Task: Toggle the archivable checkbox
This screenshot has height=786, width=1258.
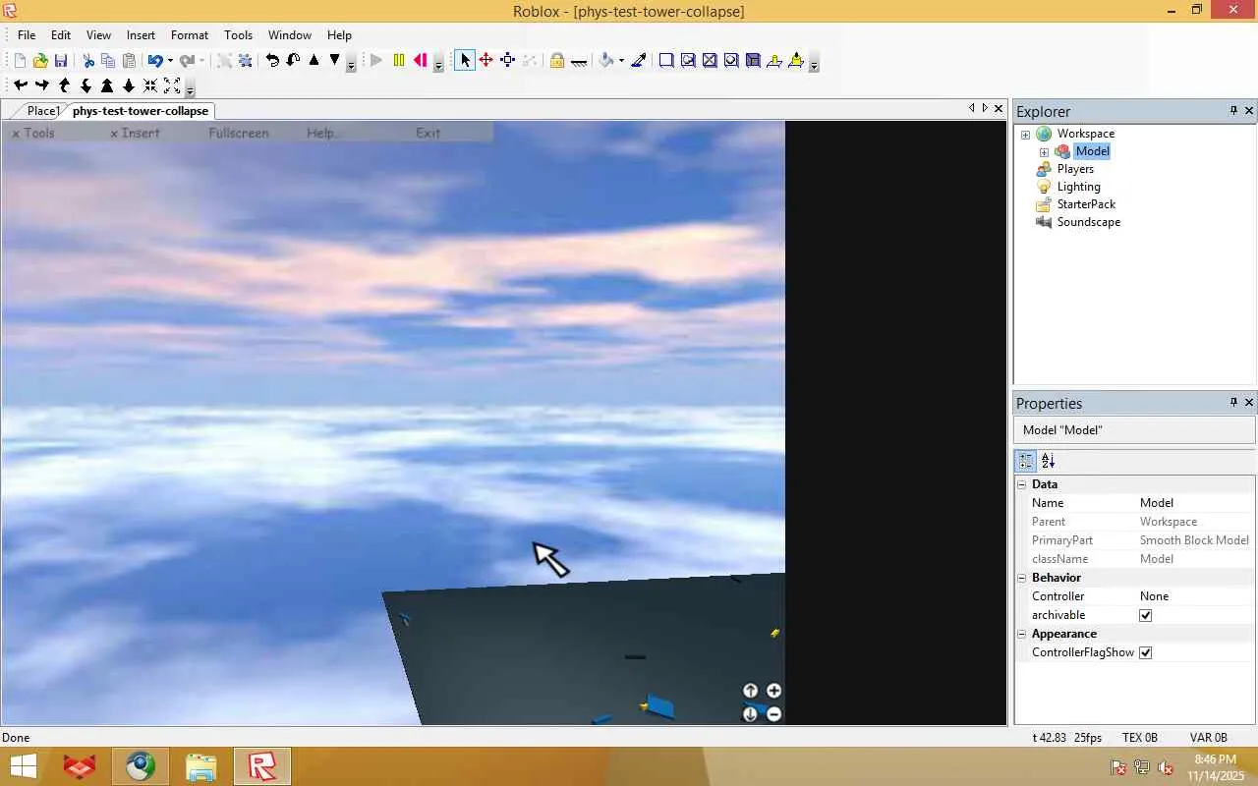Action: click(1145, 615)
